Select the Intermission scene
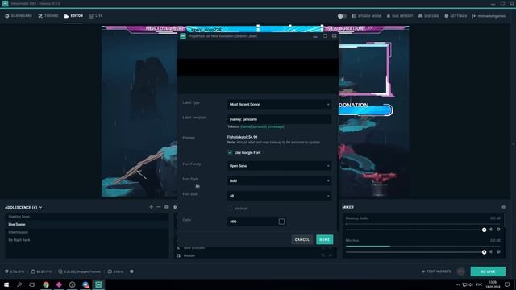 pyautogui.click(x=86, y=232)
